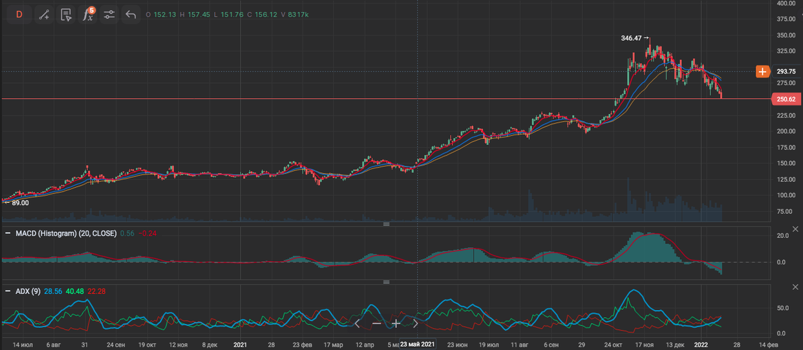Viewport: 803px width, 350px height.
Task: Click the 14 фев date on time axis
Action: tap(768, 345)
